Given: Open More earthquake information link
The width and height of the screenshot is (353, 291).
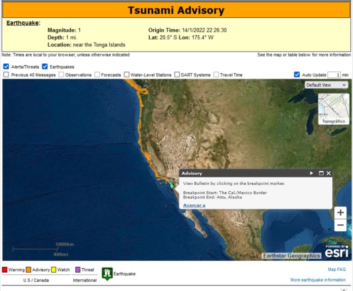Looking at the screenshot, I should 318,280.
